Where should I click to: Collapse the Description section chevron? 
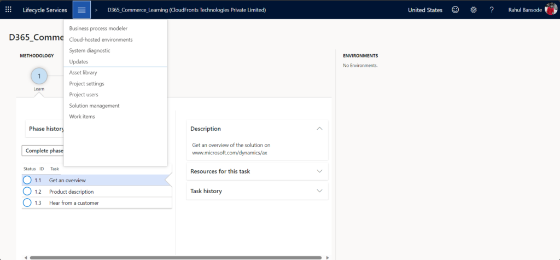point(319,129)
